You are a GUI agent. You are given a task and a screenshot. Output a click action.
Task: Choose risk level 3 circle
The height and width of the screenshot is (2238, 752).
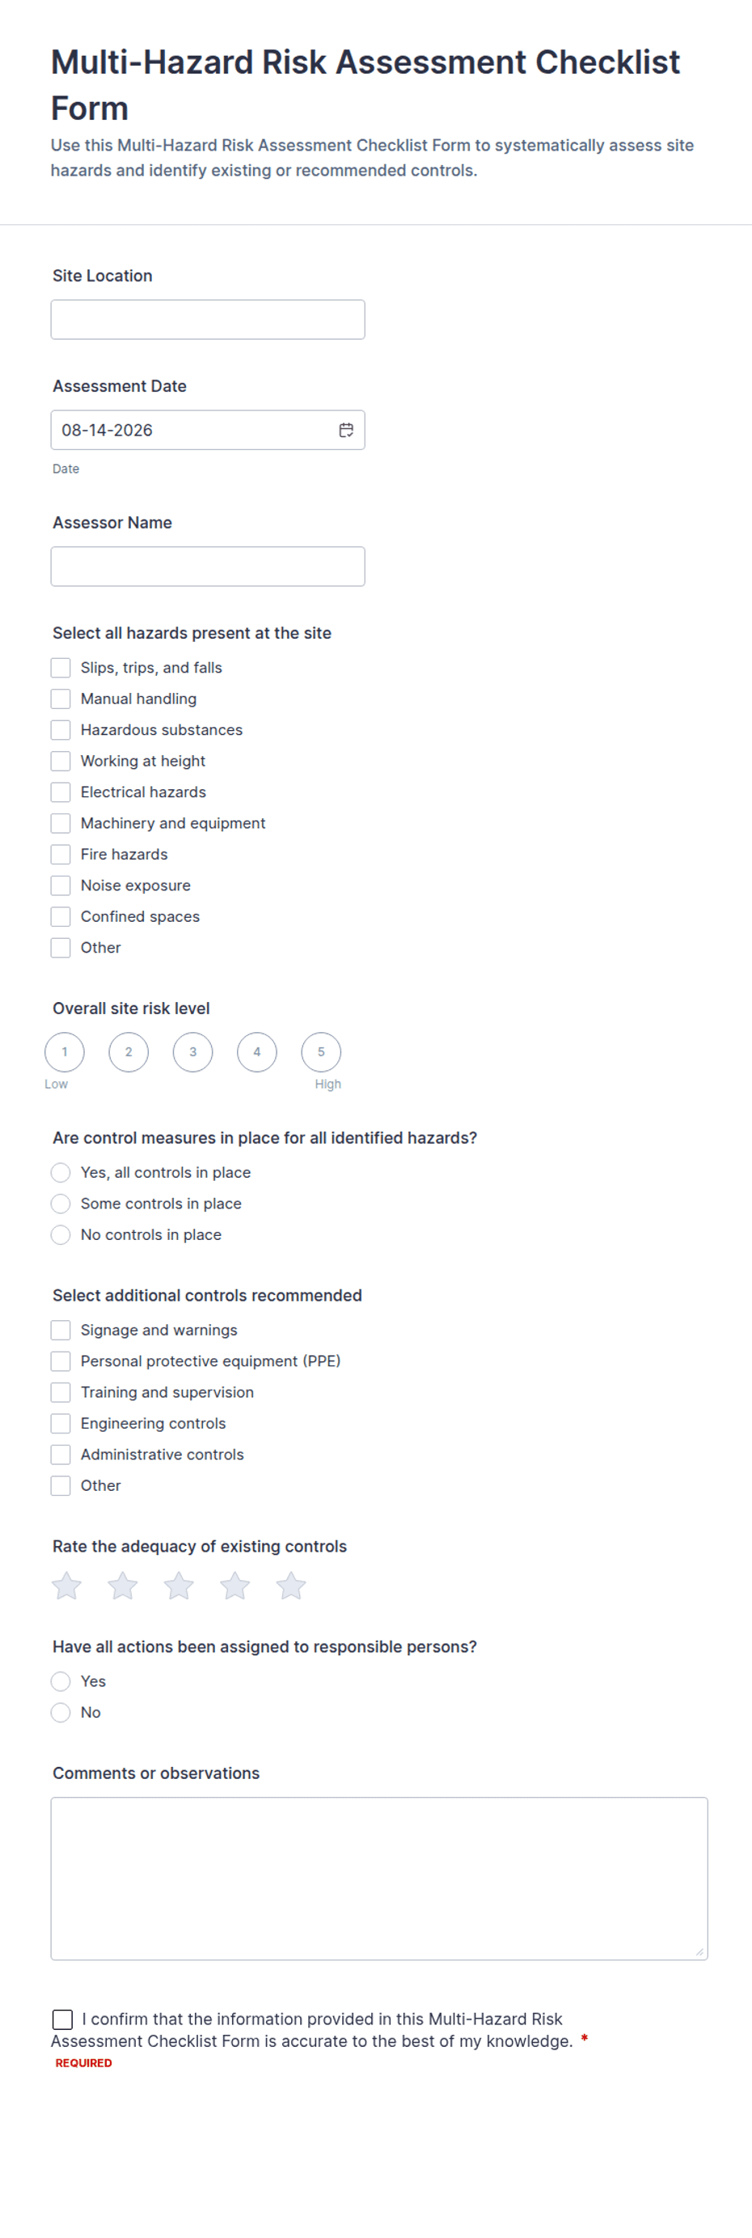tap(192, 1052)
